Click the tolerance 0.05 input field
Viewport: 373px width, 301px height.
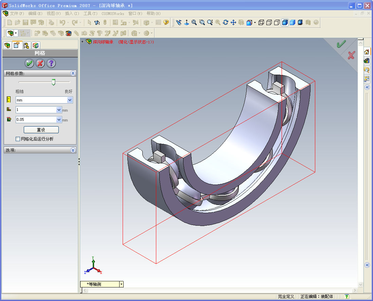36,119
